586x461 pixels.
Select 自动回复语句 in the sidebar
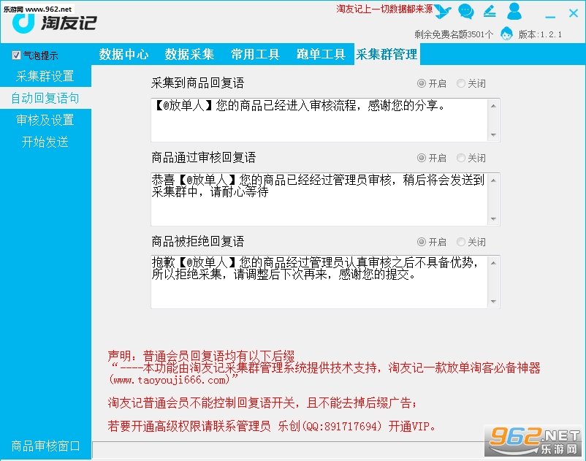45,98
